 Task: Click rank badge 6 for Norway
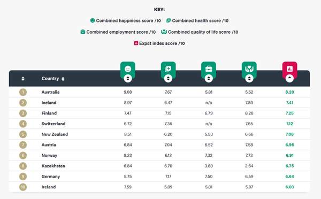(23, 155)
